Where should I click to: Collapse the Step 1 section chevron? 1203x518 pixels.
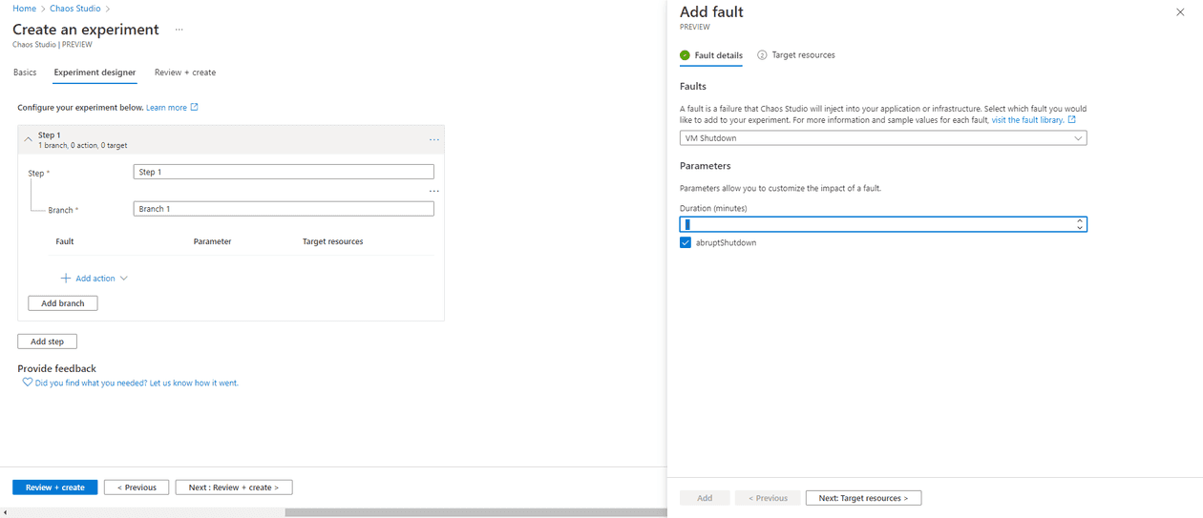(x=28, y=139)
